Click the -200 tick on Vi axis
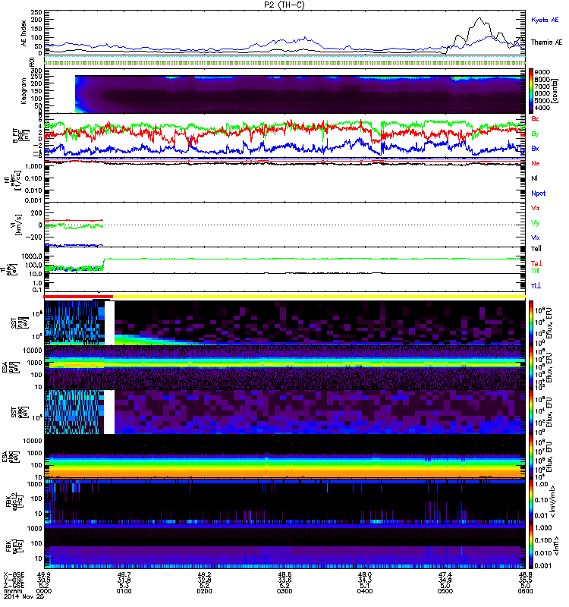Screen dimensions: 569x607 click(x=34, y=237)
